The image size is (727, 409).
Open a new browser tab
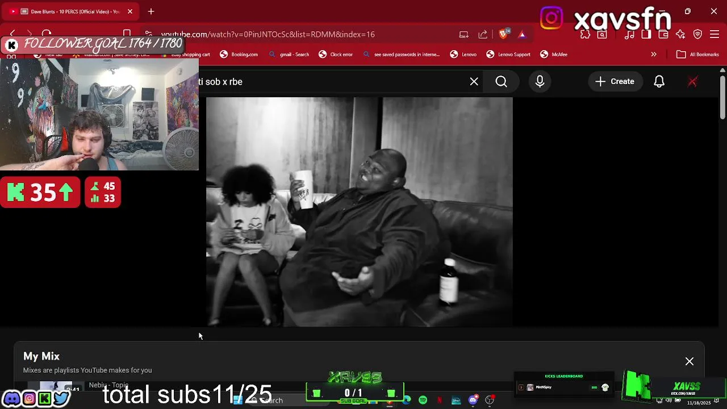151,11
